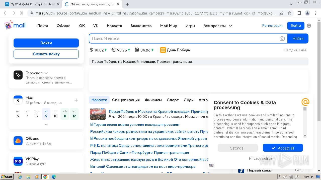Open File Explorer folder in taskbar
Screen dimensions: 321x180
(x=28, y=177)
